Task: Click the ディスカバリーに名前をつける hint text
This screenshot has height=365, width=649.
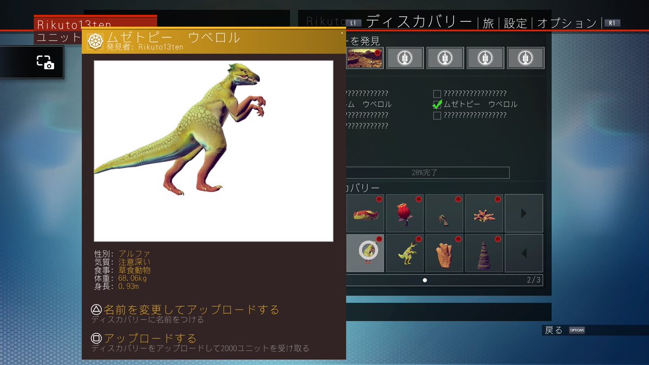Action: pos(148,320)
